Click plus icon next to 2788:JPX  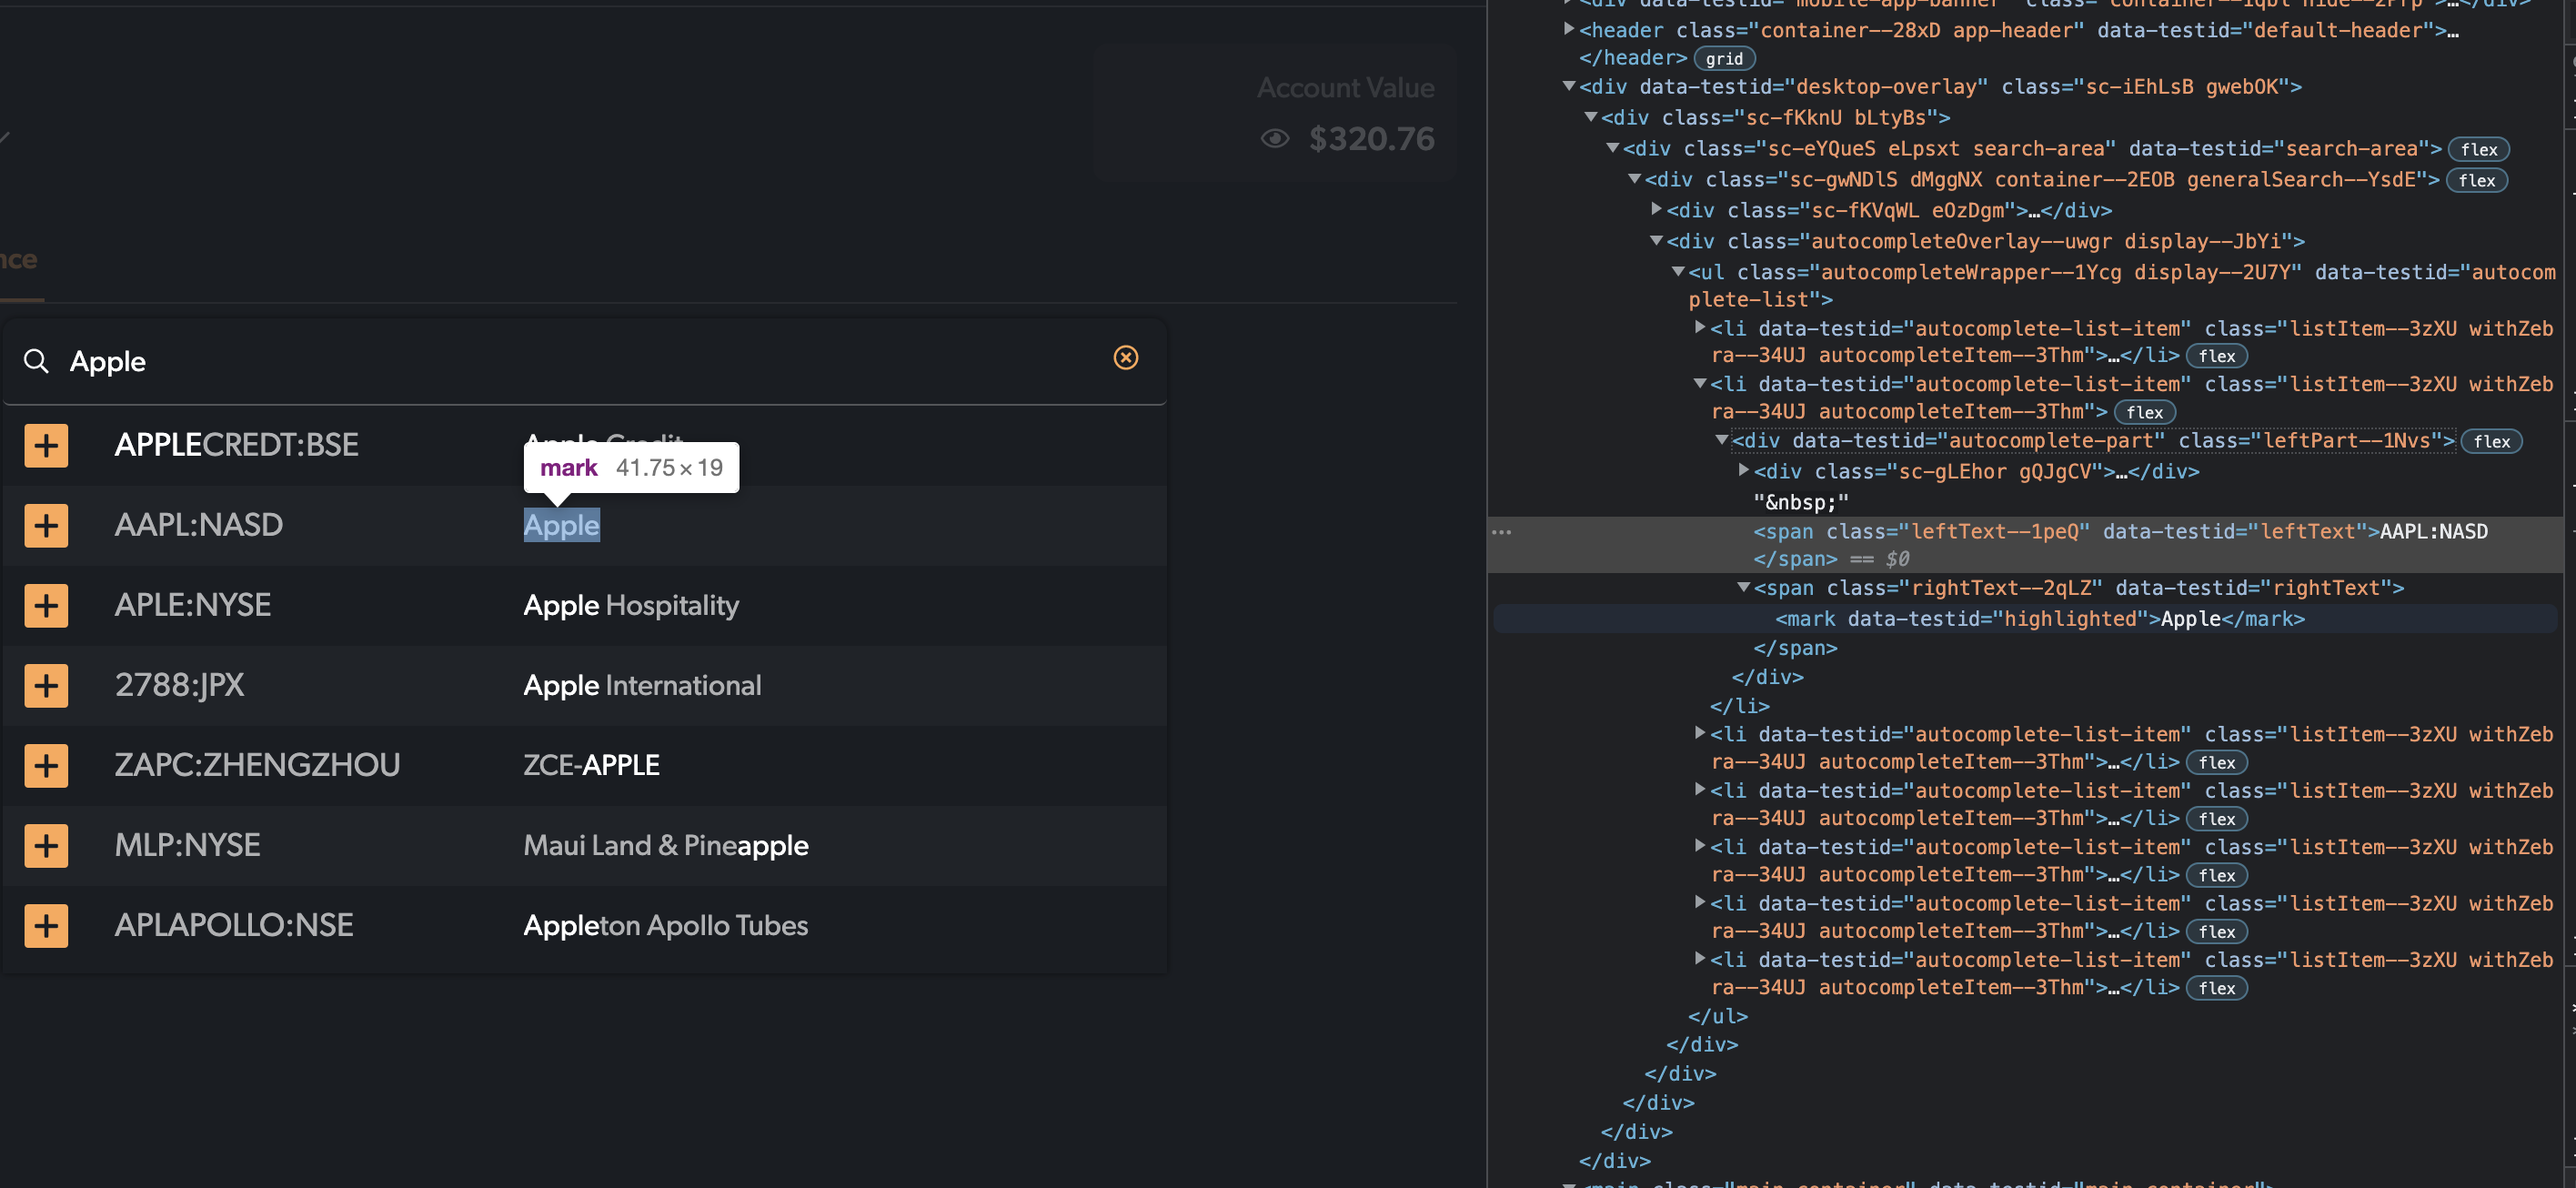(46, 685)
